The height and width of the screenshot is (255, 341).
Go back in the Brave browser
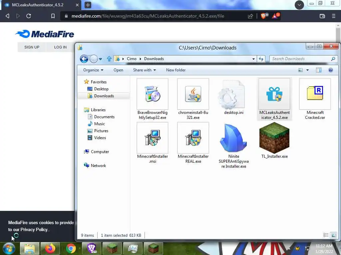click(x=7, y=16)
